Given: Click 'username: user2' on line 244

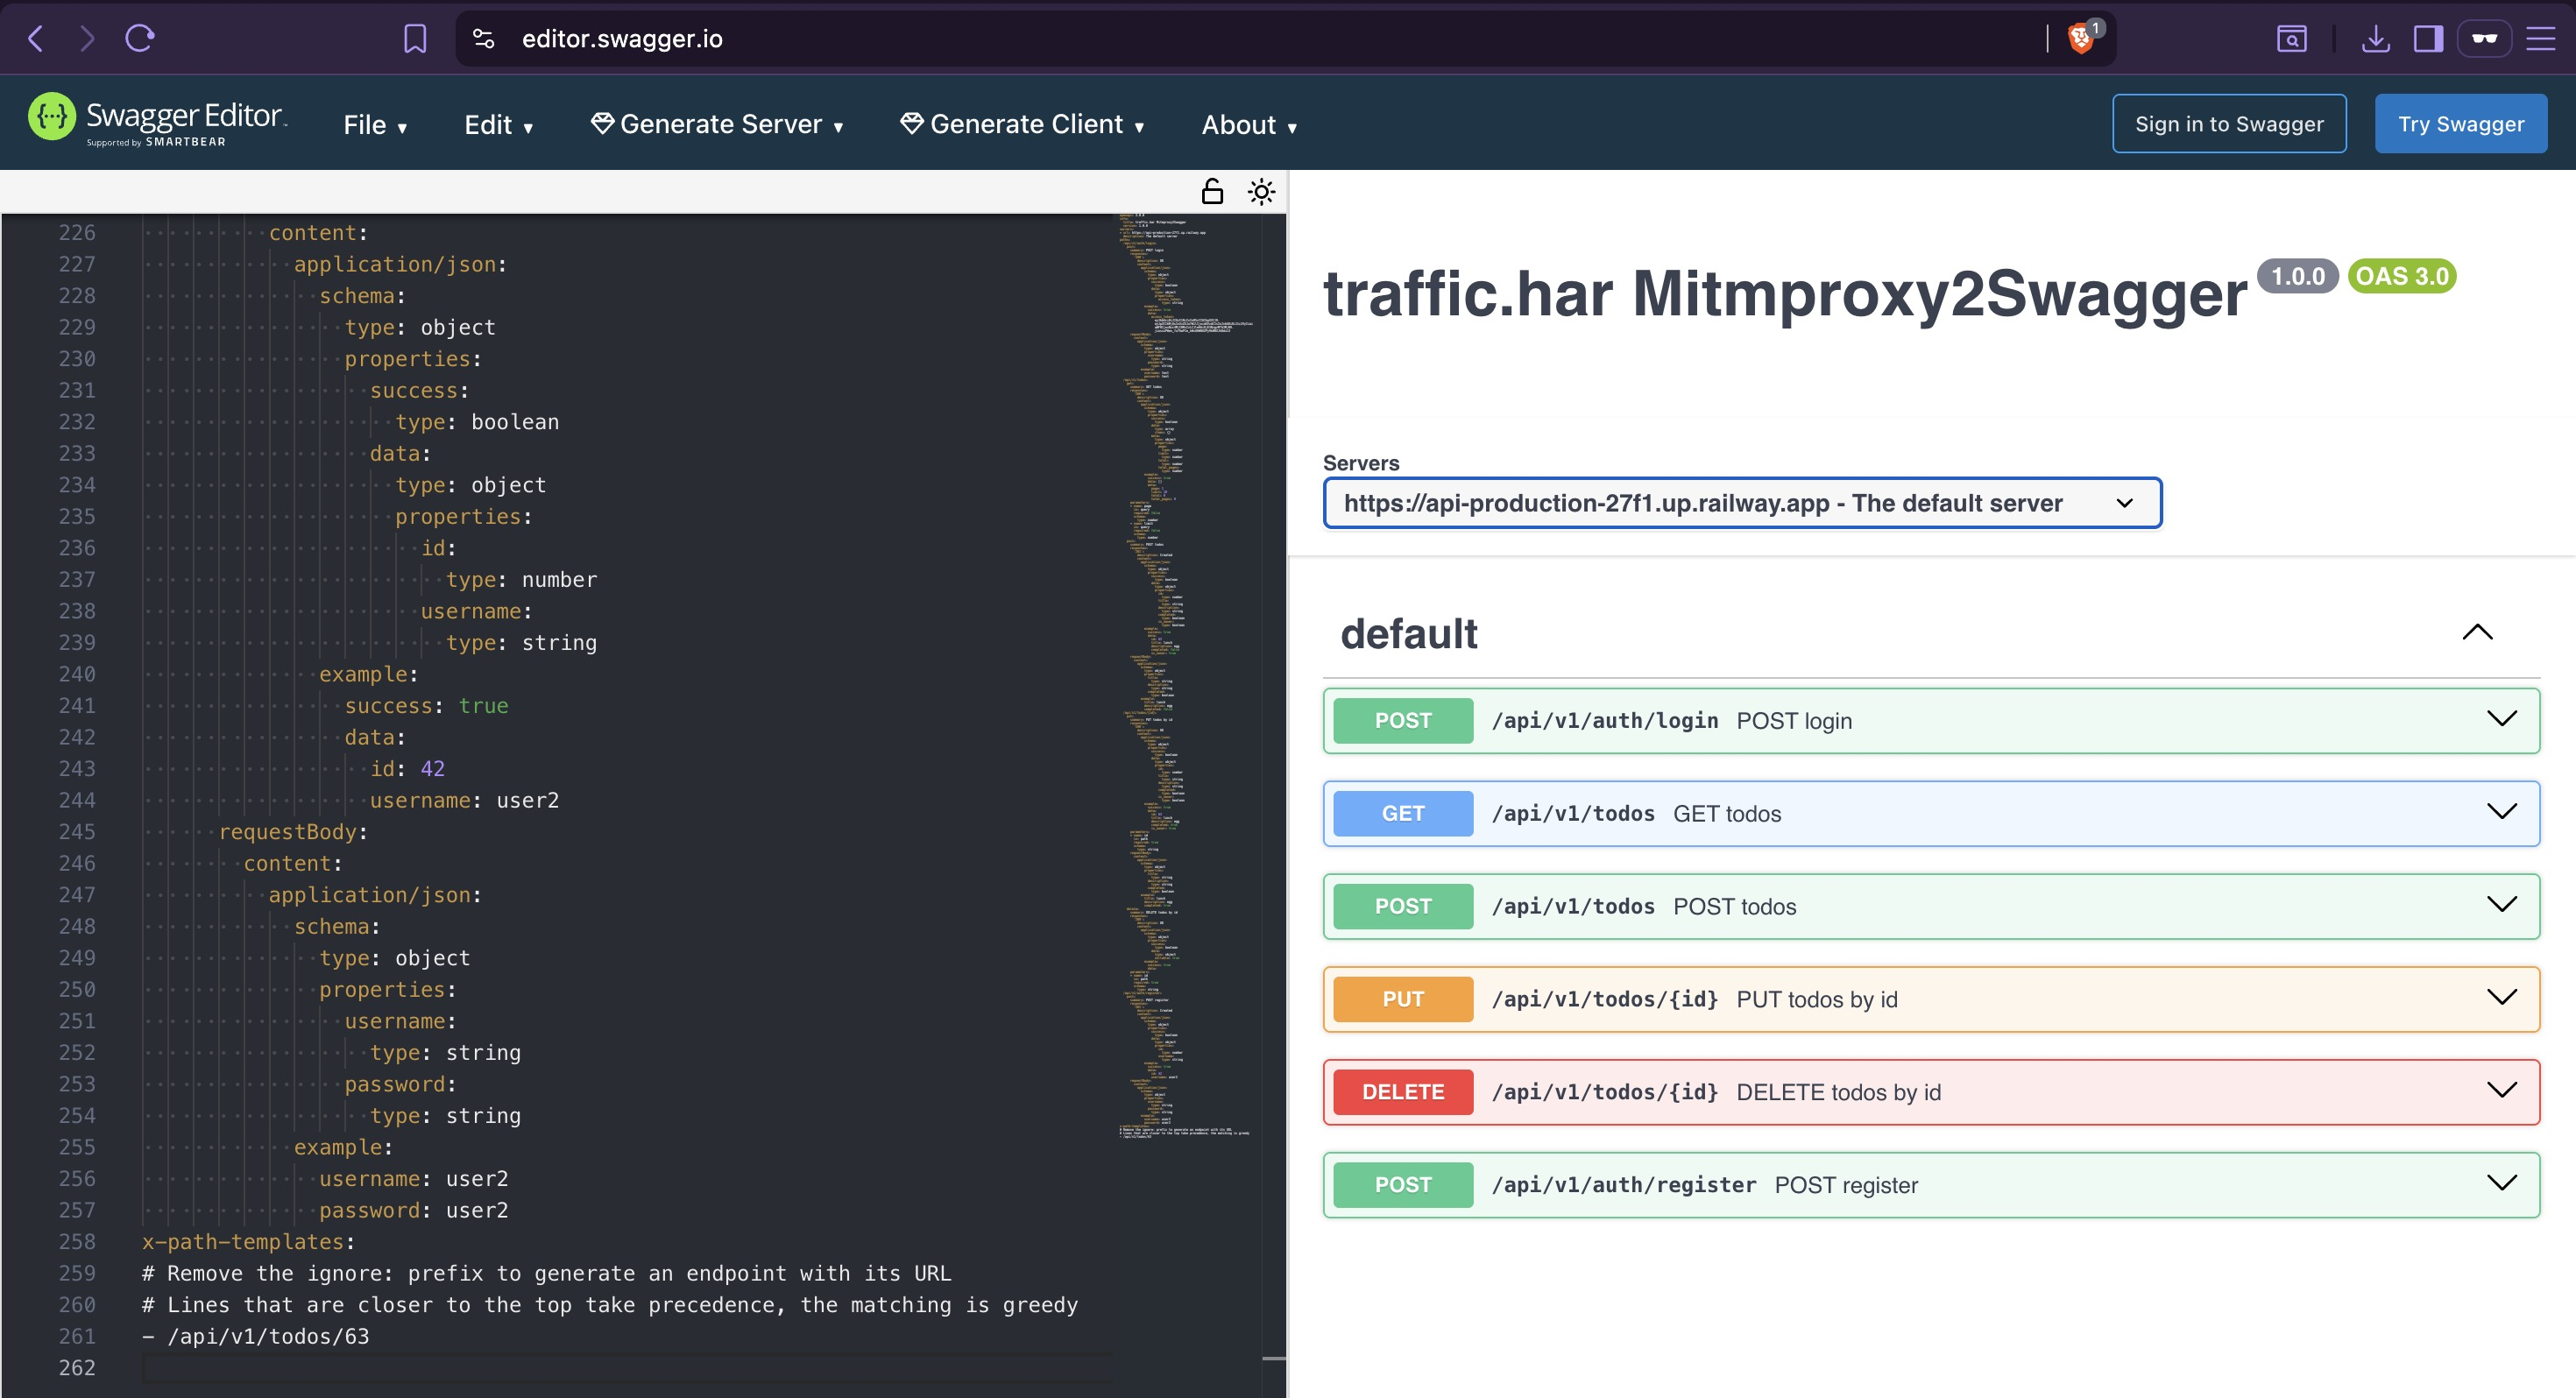Looking at the screenshot, I should point(464,801).
